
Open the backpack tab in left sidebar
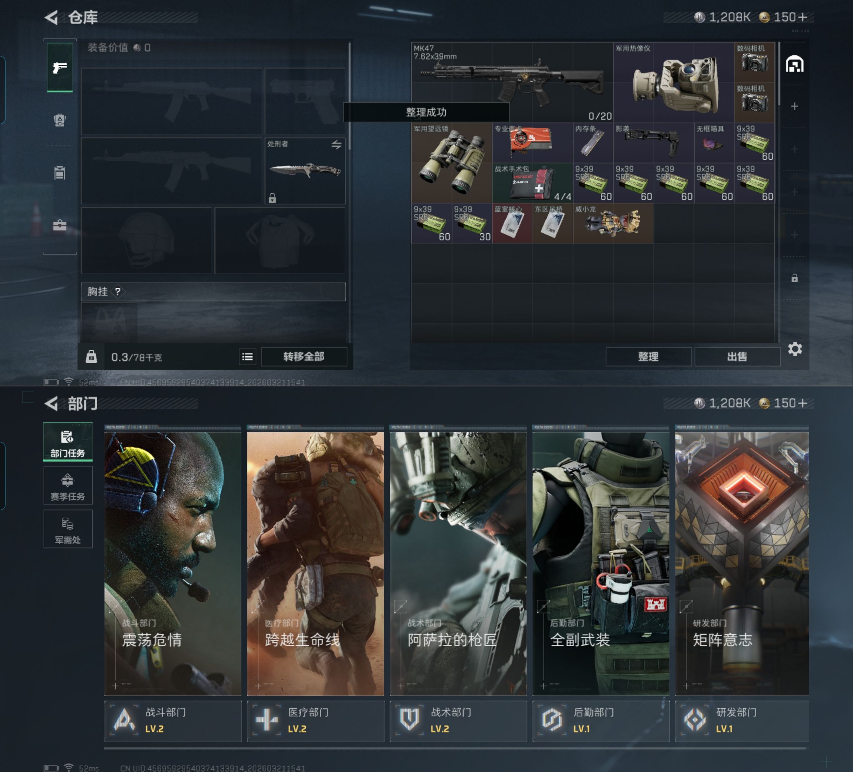[x=60, y=120]
